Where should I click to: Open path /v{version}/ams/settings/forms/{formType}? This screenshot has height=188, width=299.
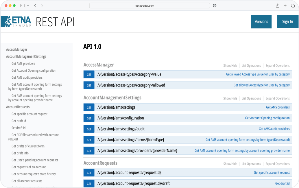[x=131, y=140]
